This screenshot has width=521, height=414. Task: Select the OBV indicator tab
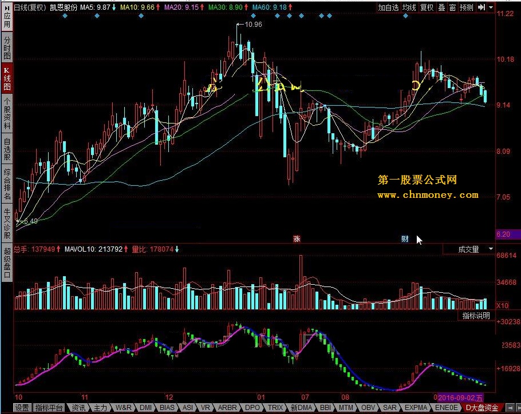368,408
